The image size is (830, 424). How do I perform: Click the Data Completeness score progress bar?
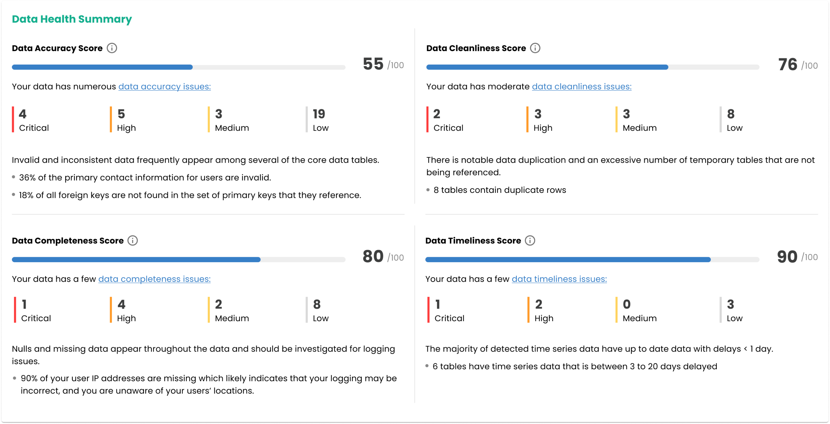point(178,260)
